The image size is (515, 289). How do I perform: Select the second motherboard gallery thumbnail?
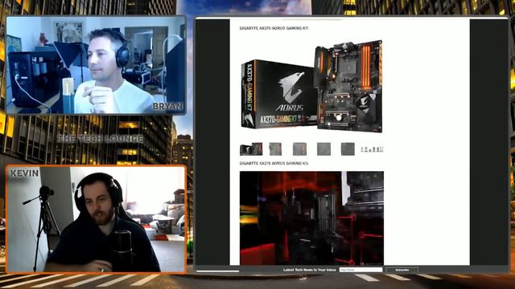(275, 149)
